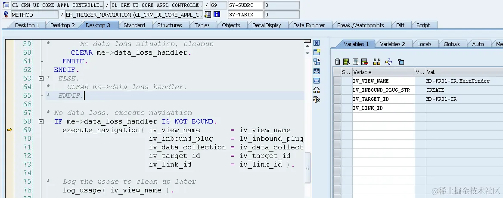Image resolution: width=503 pixels, height=198 pixels.
Task: Click the row selector beside IV_VIEW_NAME
Action: click(337, 81)
